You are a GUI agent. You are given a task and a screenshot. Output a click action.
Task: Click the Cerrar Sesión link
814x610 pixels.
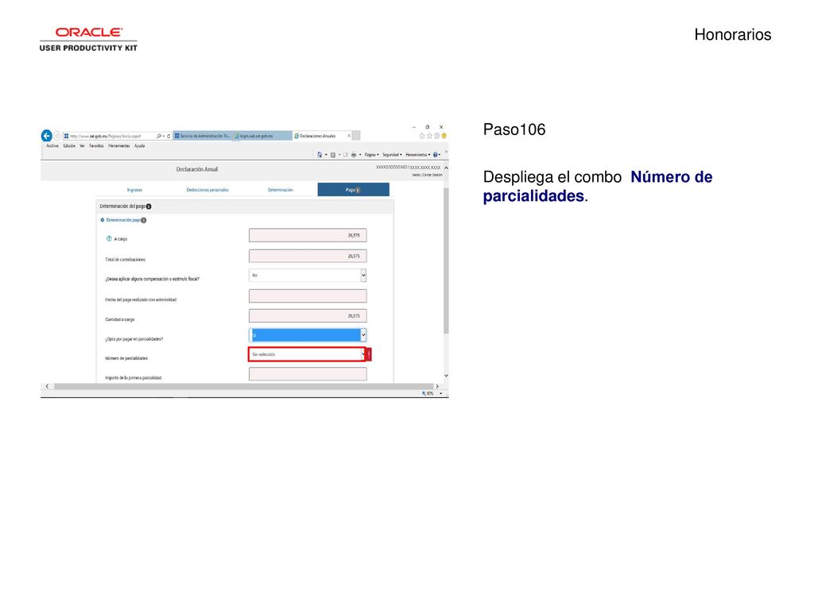pyautogui.click(x=432, y=175)
